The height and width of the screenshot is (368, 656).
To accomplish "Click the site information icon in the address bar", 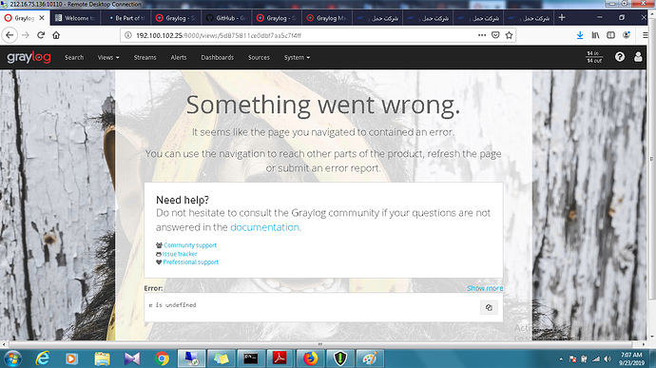I will click(128, 35).
